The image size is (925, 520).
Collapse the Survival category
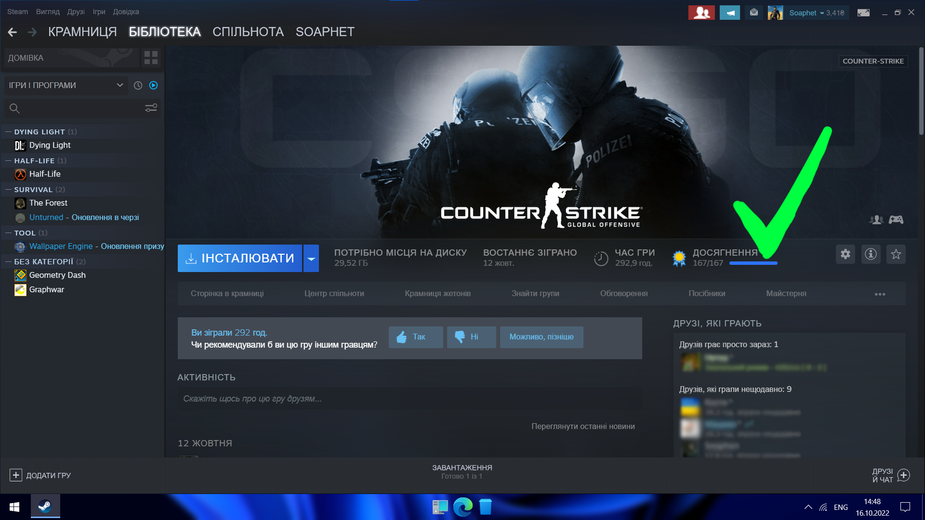(x=8, y=190)
